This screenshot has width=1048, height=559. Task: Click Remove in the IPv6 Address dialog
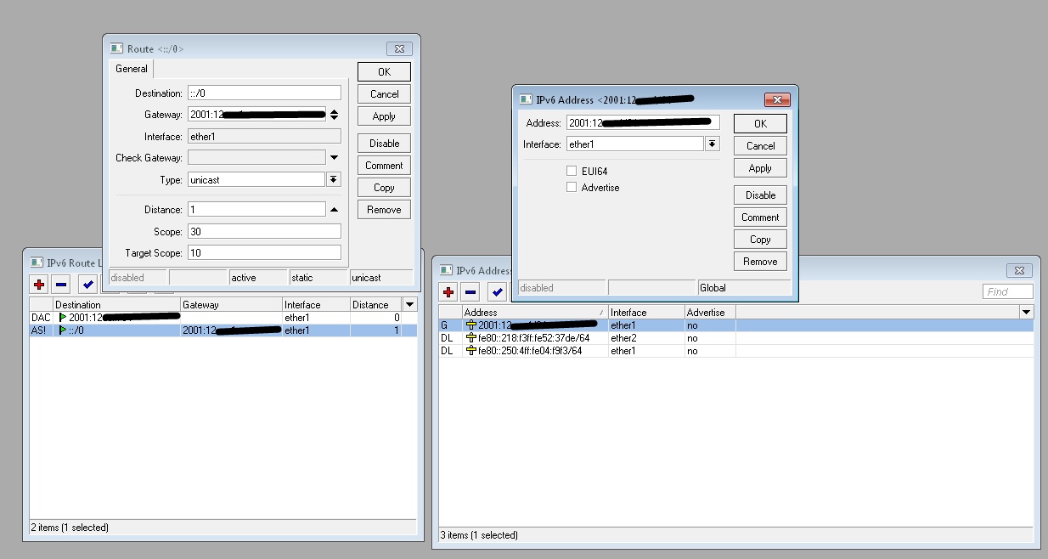pyautogui.click(x=761, y=261)
